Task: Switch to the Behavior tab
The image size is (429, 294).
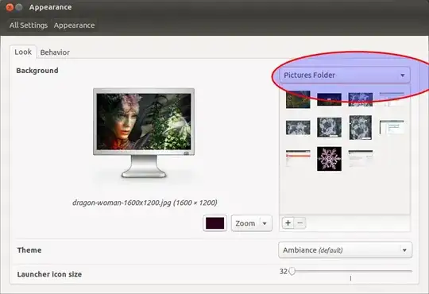Action: coord(55,52)
